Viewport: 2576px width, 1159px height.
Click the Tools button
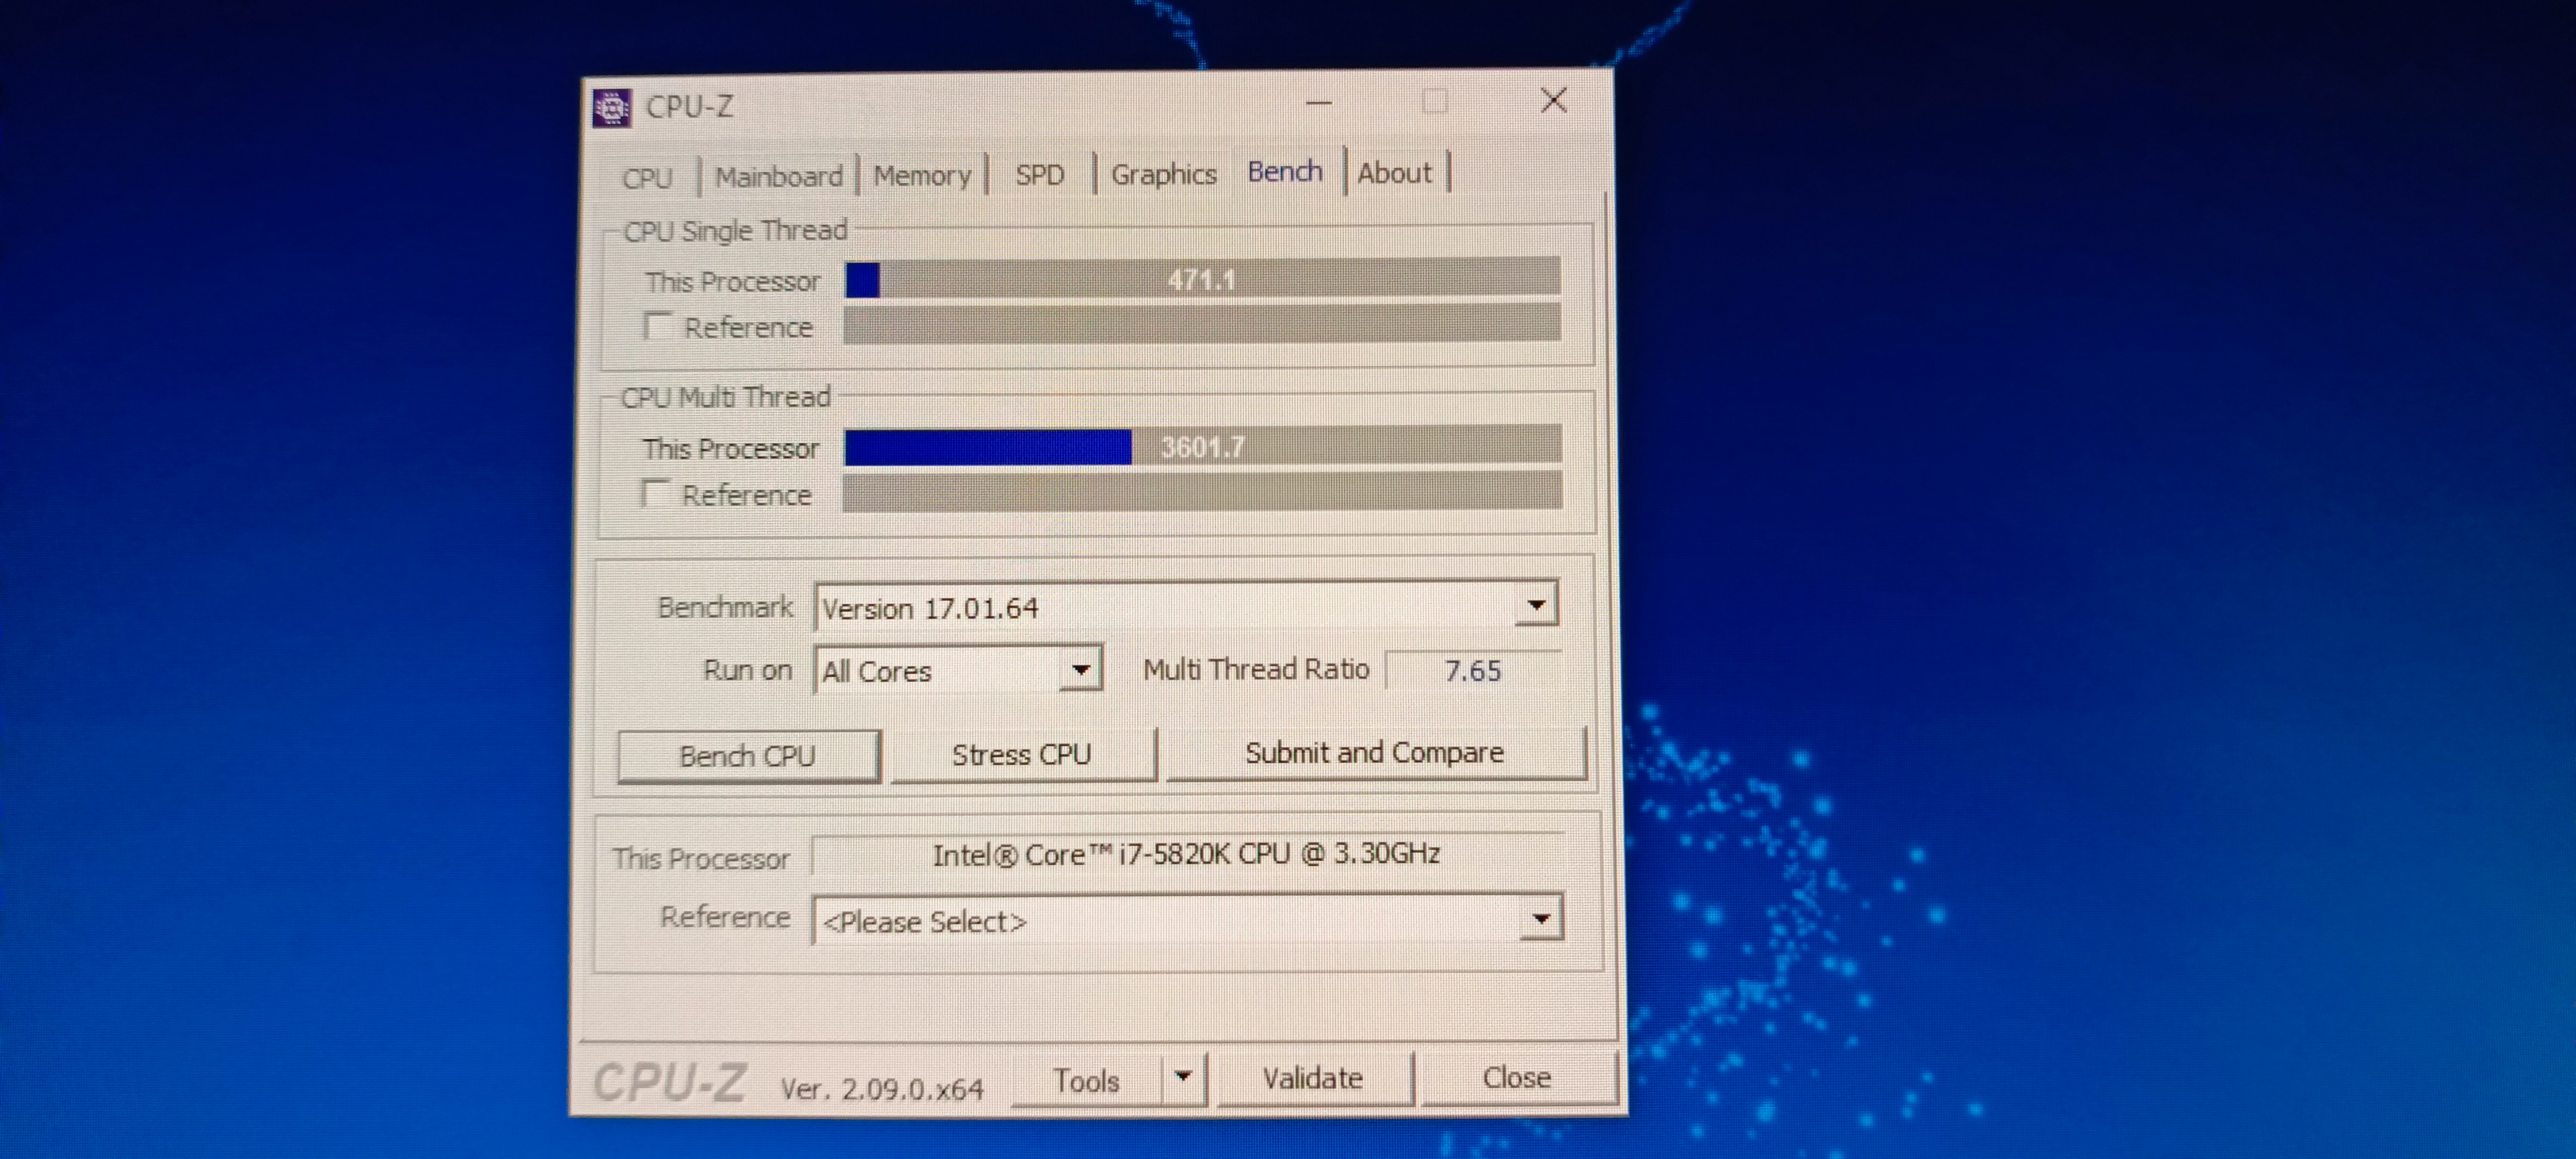[1086, 1080]
